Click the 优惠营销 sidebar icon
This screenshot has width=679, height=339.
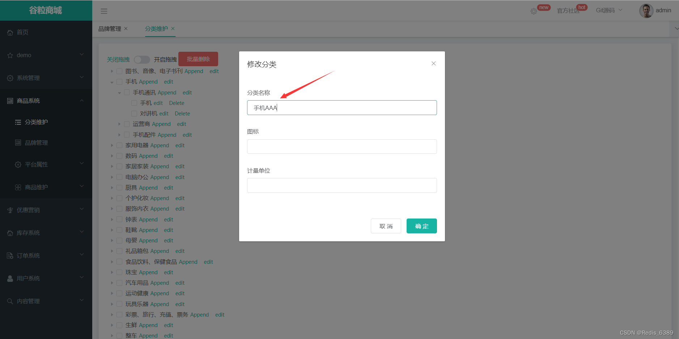pos(10,210)
